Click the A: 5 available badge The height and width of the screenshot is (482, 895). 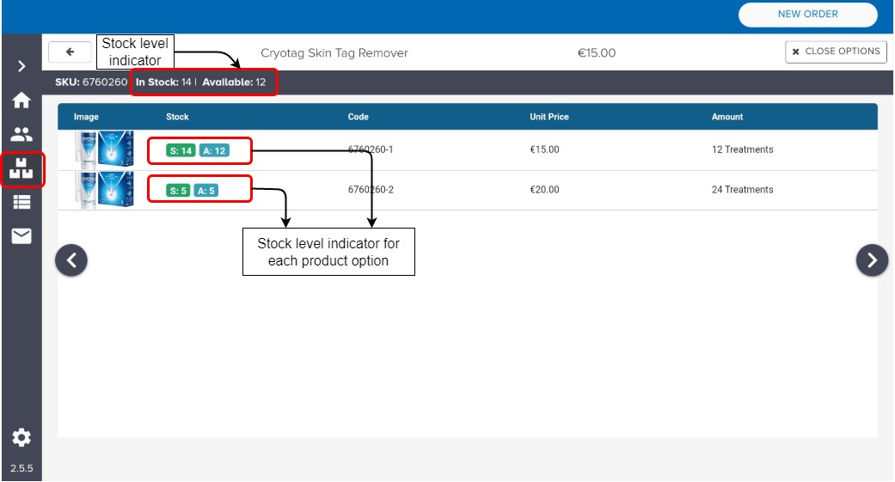pos(205,191)
